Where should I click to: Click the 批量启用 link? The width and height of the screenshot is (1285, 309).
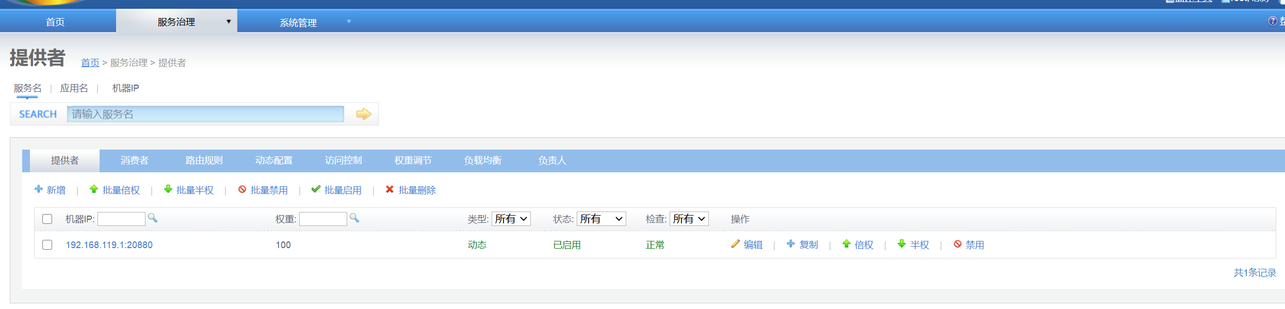(343, 190)
